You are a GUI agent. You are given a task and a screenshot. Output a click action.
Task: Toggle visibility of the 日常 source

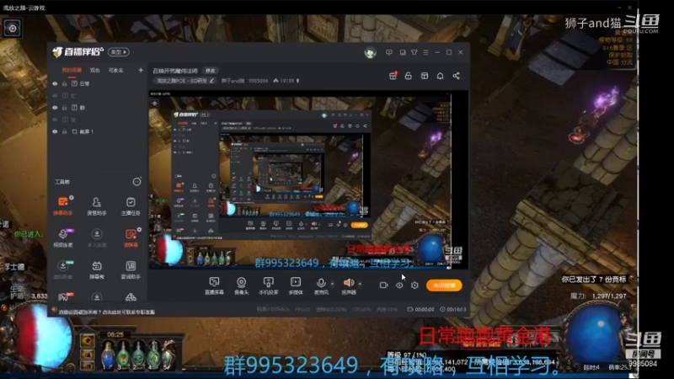coord(55,83)
